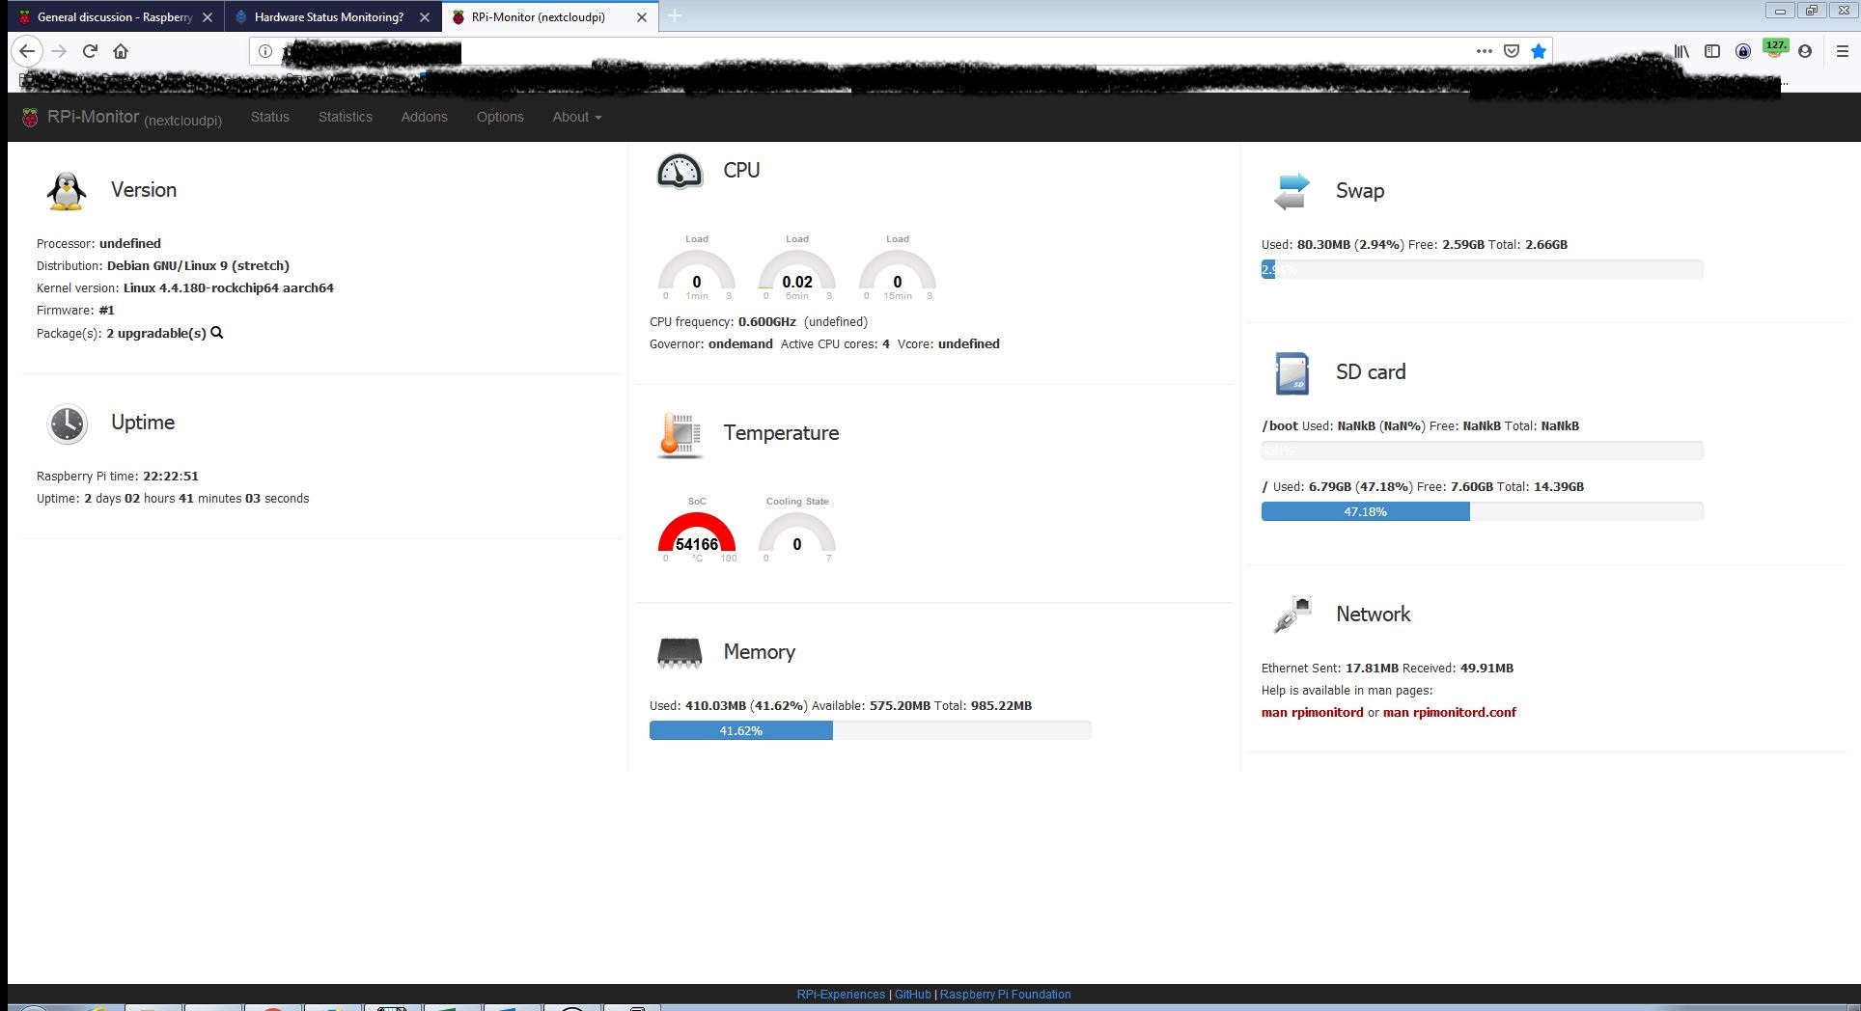The height and width of the screenshot is (1011, 1861).
Task: Open the Firefox hamburger menu
Action: point(1842,51)
